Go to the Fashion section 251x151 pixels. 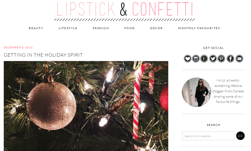(x=101, y=28)
